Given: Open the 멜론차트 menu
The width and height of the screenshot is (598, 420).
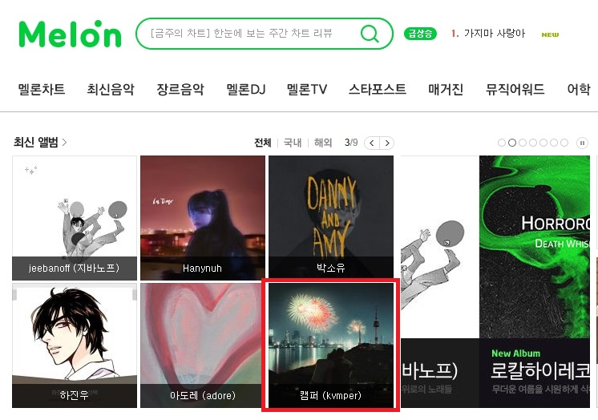Looking at the screenshot, I should [x=42, y=89].
